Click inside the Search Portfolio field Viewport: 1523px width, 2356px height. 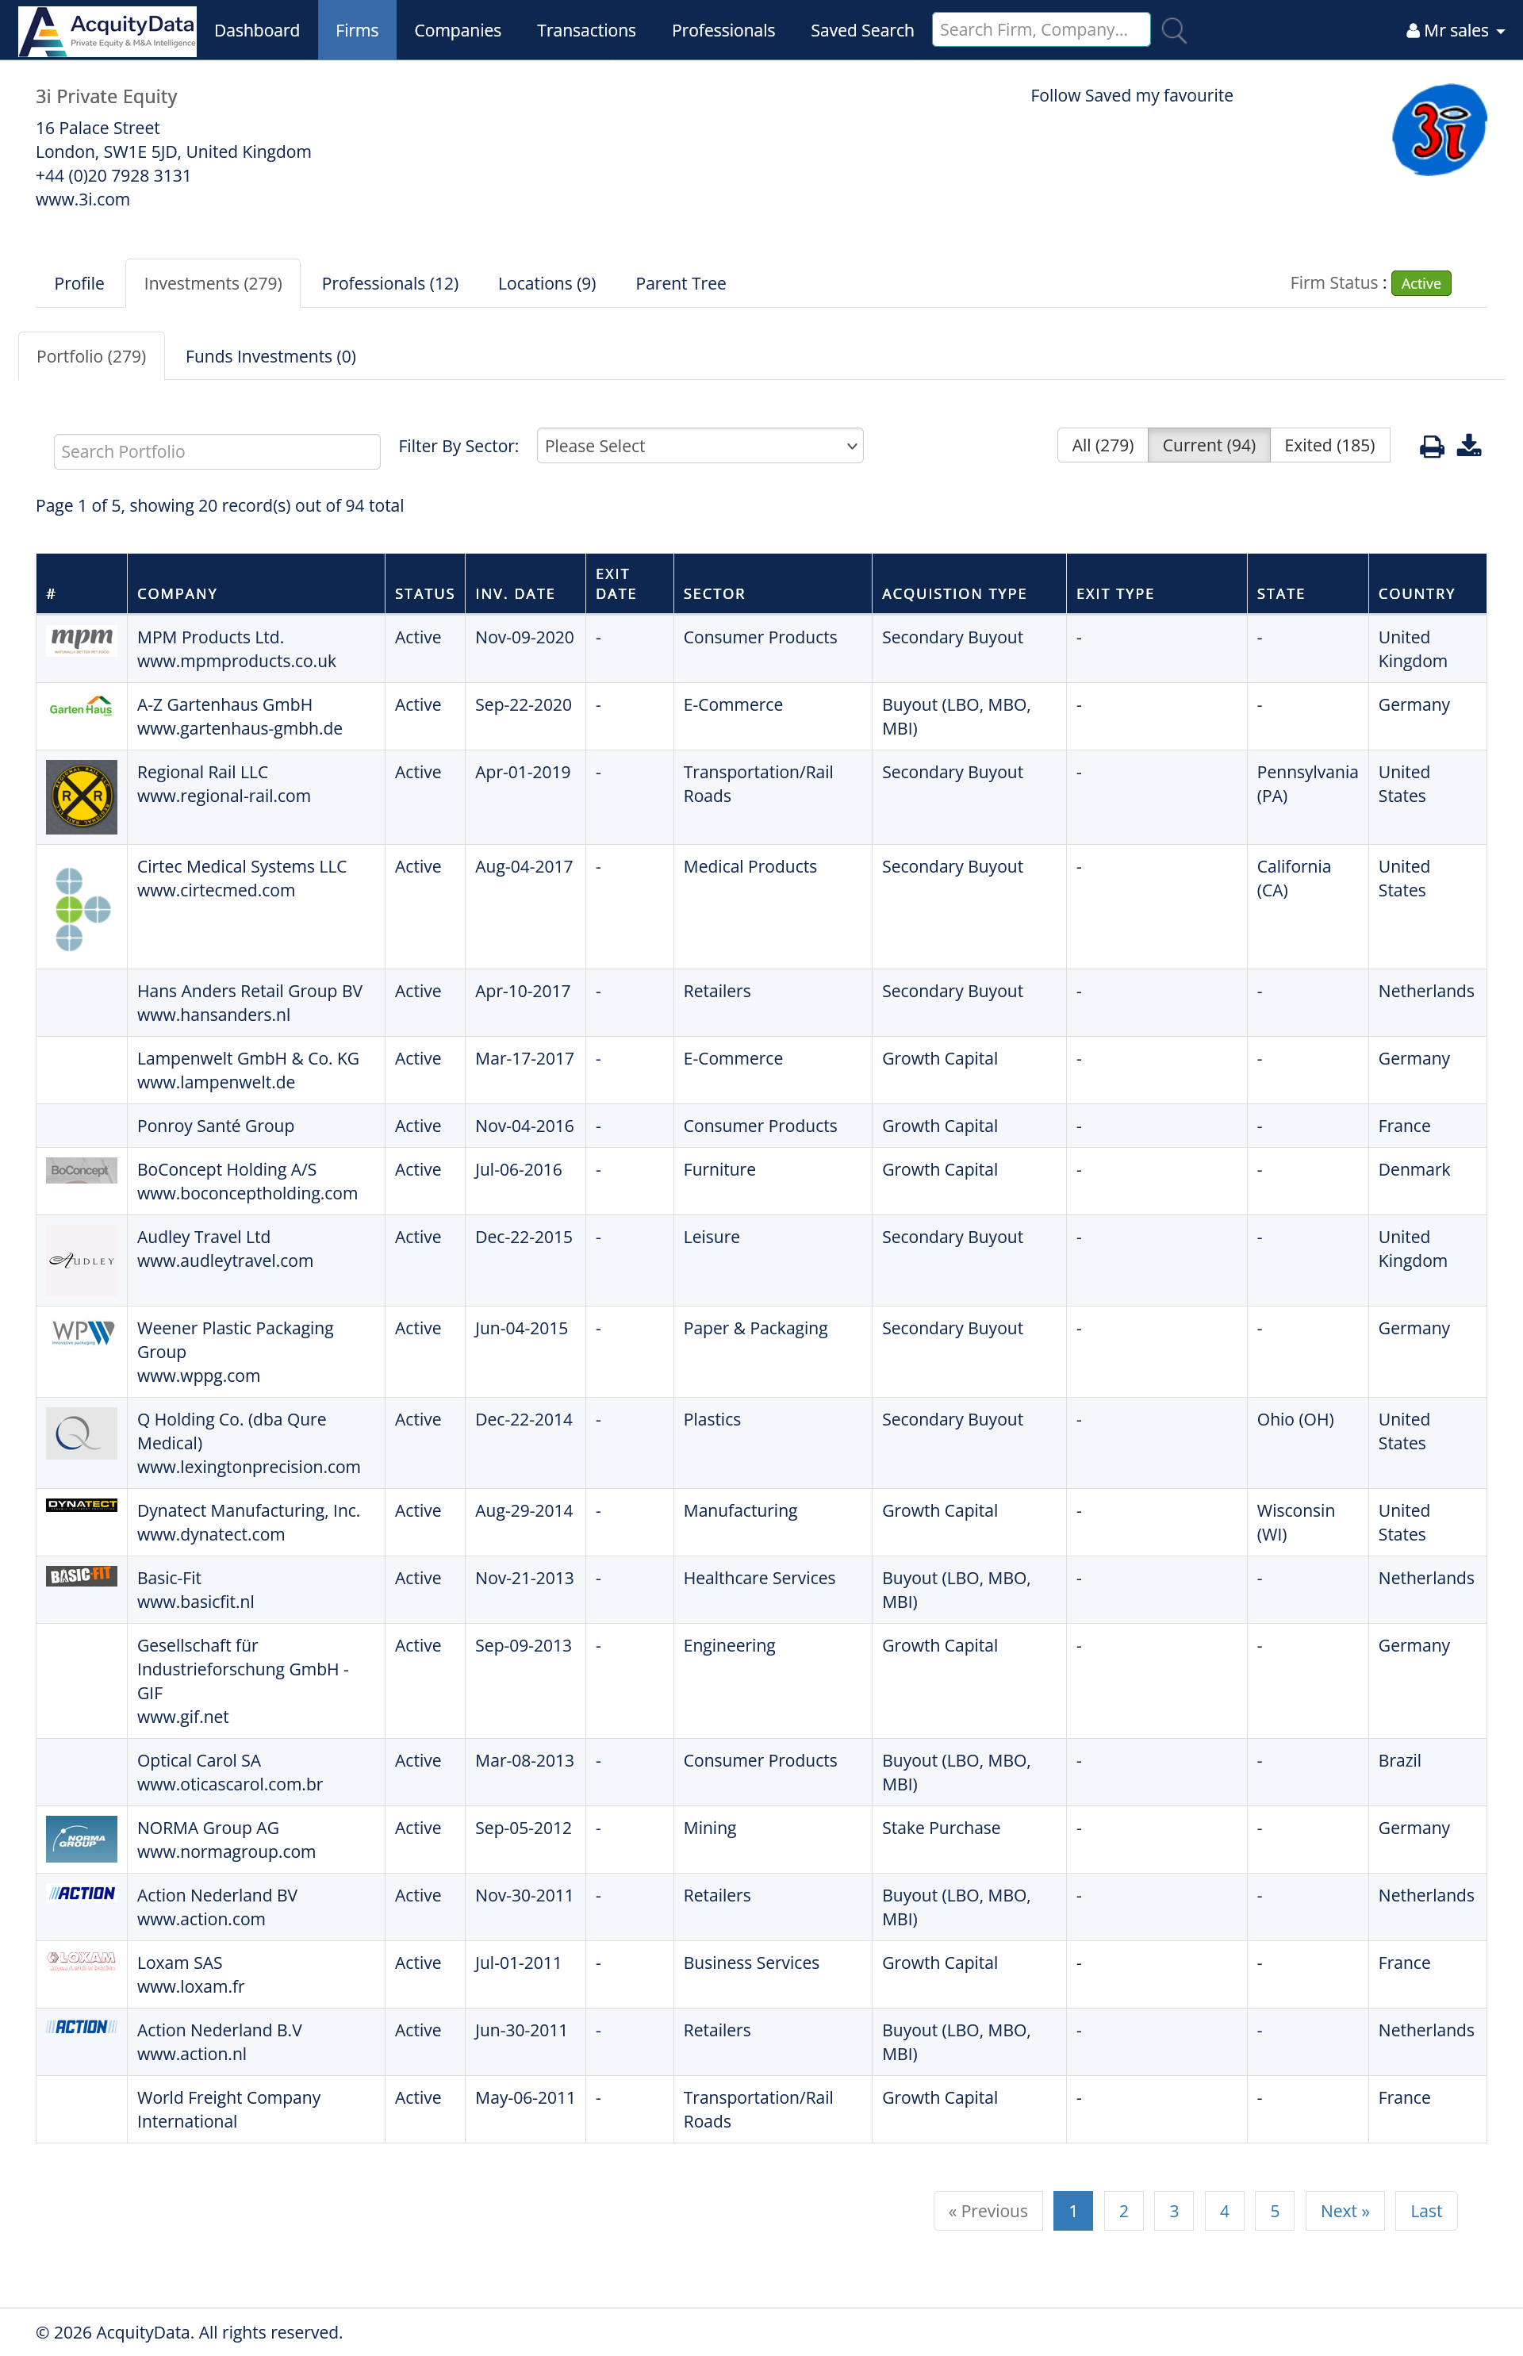[216, 451]
